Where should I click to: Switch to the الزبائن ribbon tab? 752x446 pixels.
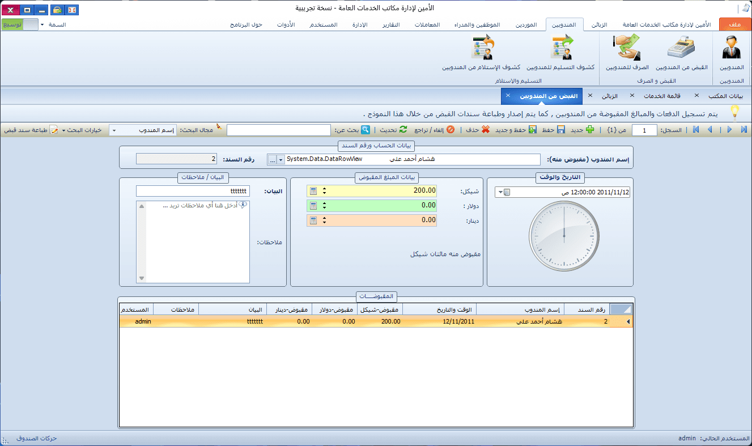[600, 25]
